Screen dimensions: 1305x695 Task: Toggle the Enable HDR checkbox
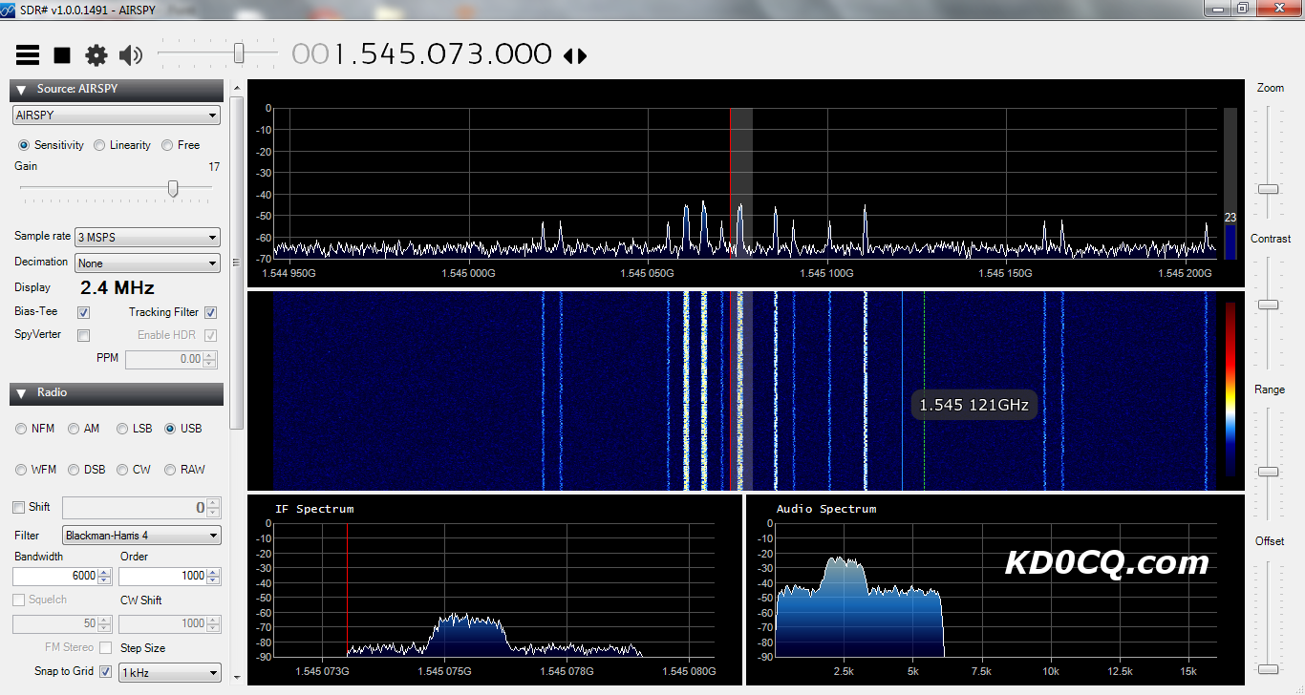(x=210, y=335)
